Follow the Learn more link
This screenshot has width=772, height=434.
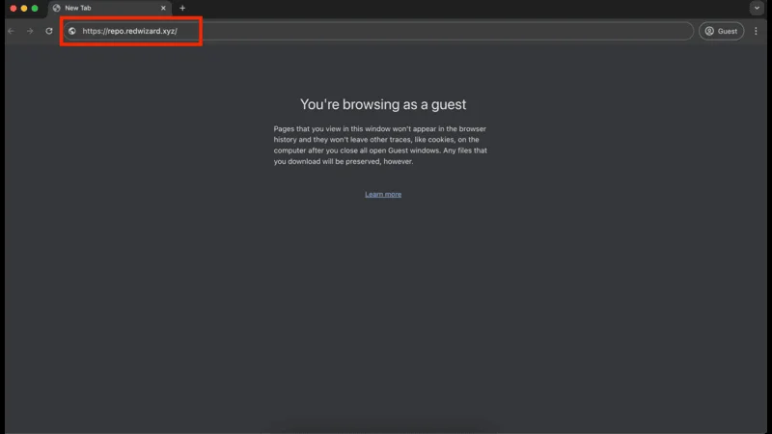[x=383, y=195]
